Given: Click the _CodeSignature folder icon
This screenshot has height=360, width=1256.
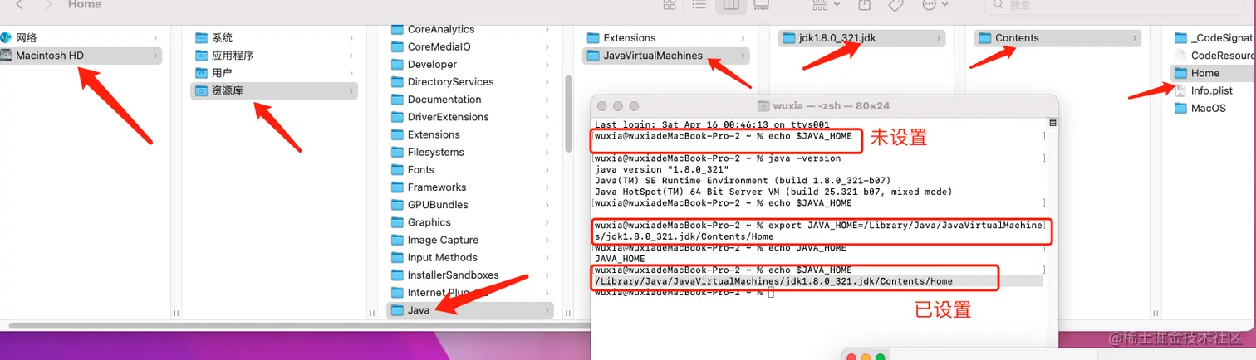Looking at the screenshot, I should tap(1180, 38).
